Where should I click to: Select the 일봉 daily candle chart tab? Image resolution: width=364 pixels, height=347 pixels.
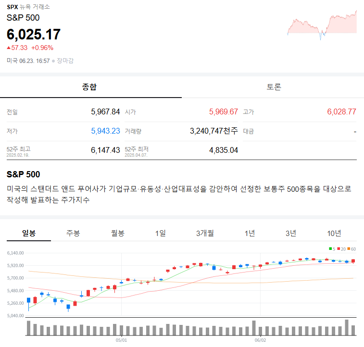point(29,233)
